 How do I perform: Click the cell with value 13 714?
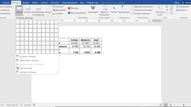(x=85, y=46)
